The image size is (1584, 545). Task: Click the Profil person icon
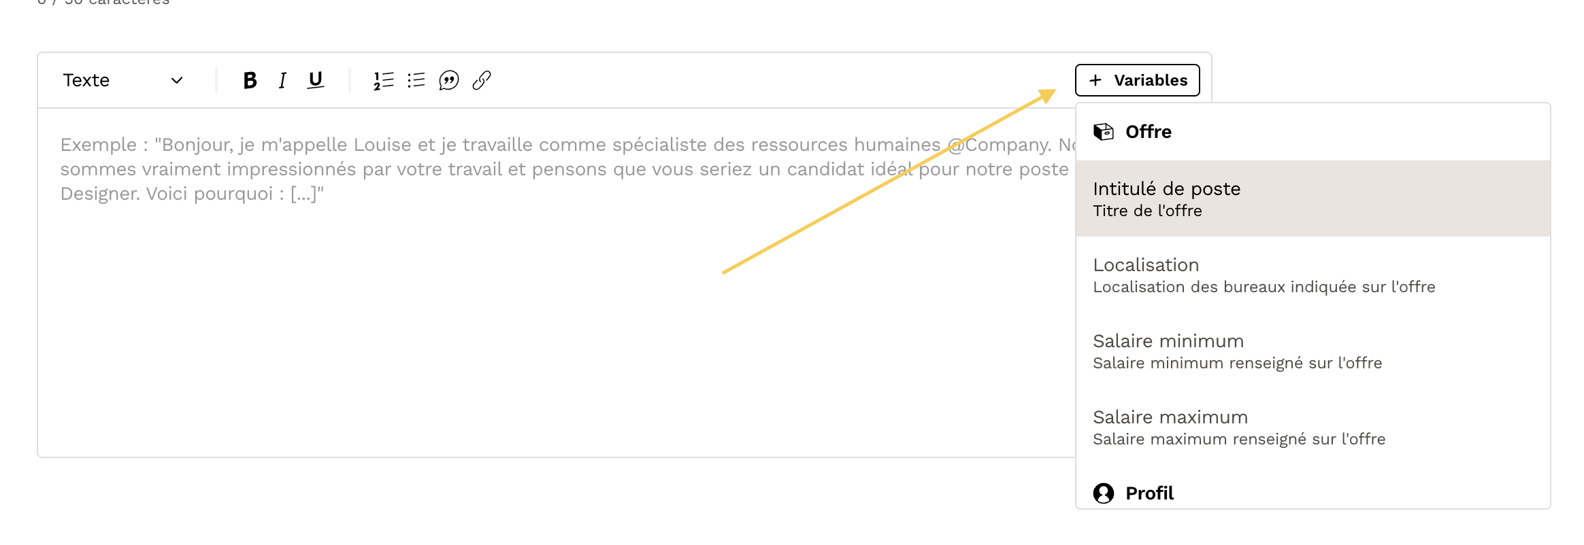pyautogui.click(x=1104, y=493)
